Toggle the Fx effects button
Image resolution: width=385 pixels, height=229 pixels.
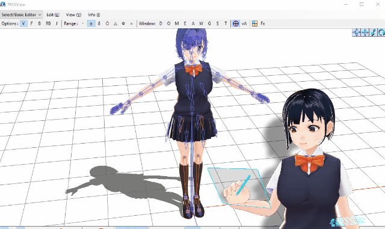(x=263, y=23)
